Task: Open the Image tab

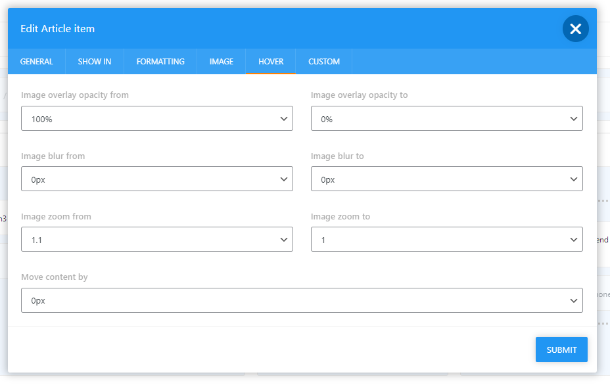Action: click(222, 62)
